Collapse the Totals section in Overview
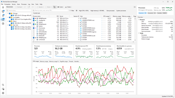The image size is (175, 98). tap(139, 33)
